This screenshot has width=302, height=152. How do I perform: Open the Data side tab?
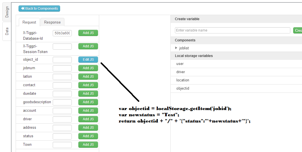point(7,31)
